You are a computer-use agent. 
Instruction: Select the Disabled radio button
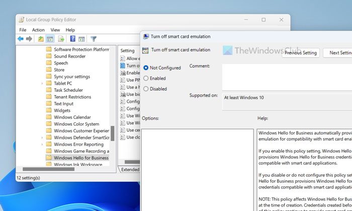pos(146,89)
